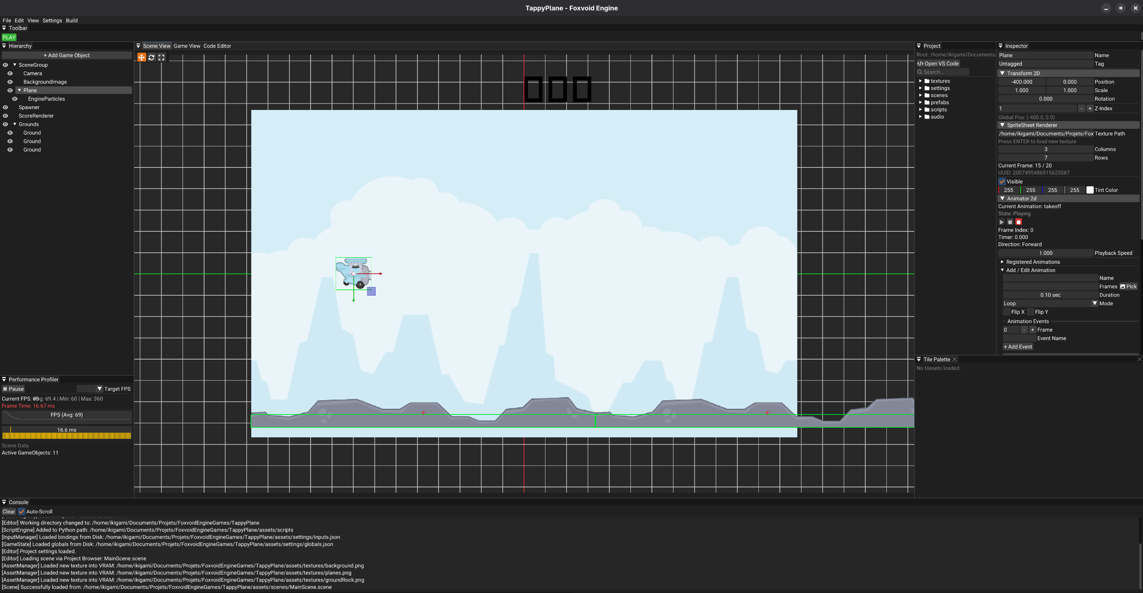
Task: Click the red tint channel value
Action: [1009, 190]
